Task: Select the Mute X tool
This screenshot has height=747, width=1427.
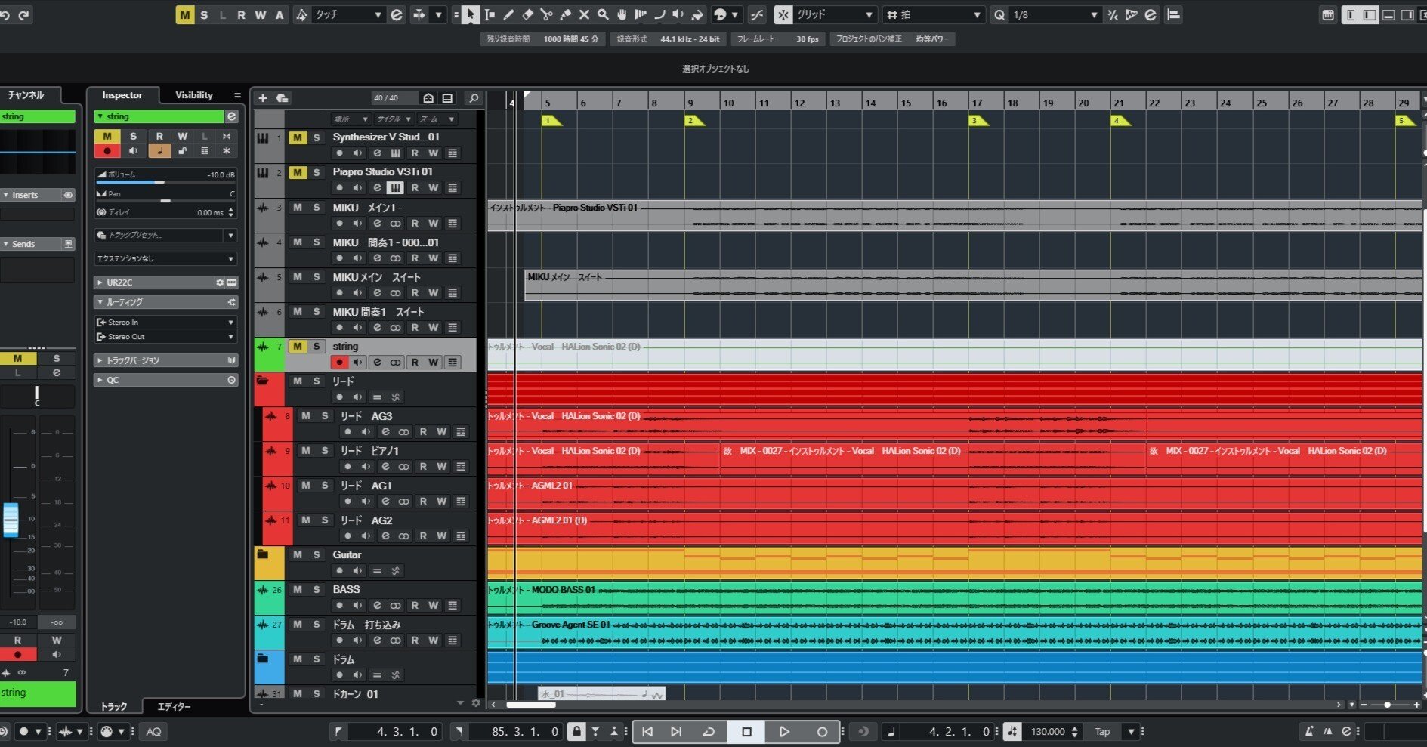Action: [584, 14]
